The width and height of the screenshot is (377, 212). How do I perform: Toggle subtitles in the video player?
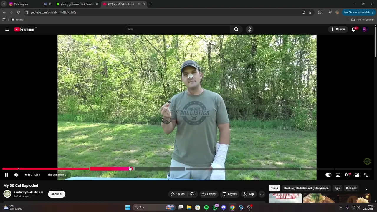pos(338,175)
